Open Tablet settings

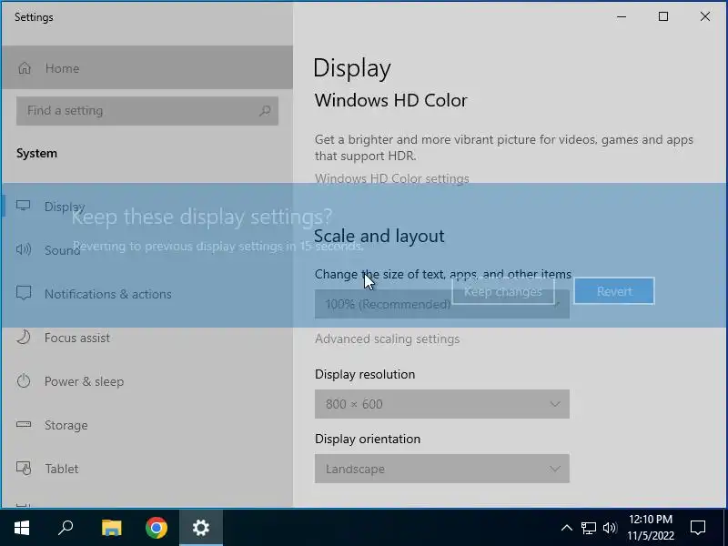(x=147, y=469)
